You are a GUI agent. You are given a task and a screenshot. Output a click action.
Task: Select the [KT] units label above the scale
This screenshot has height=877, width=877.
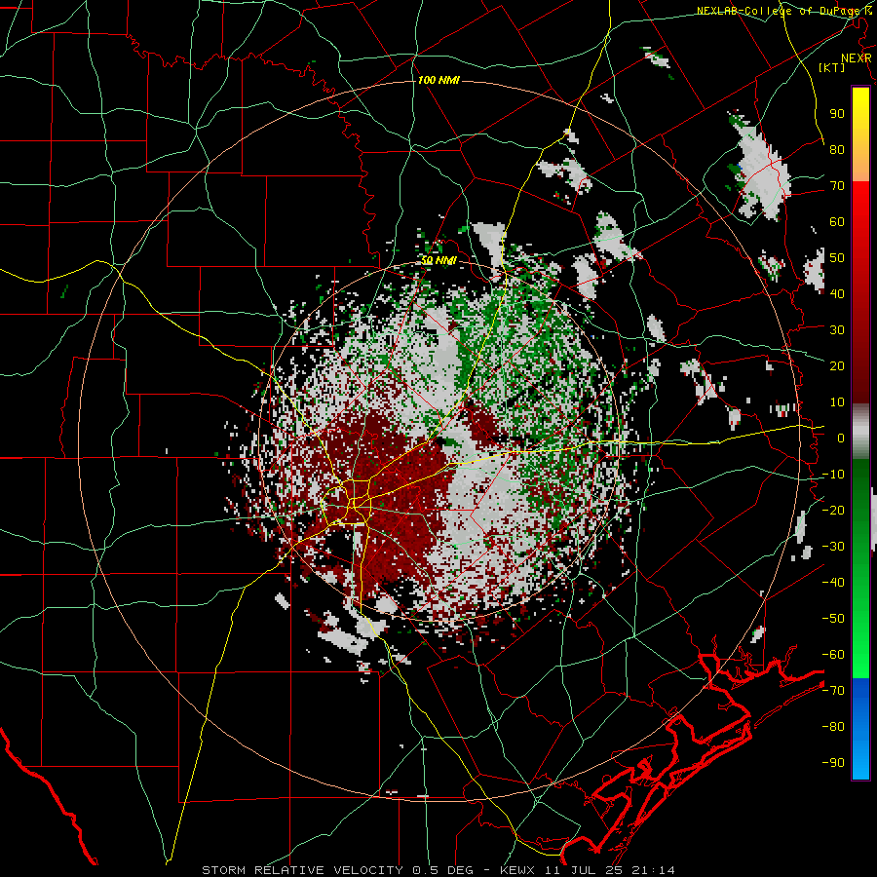(x=832, y=67)
